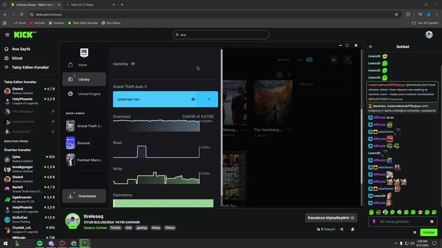Open the Epic launcher Wishlist

click(283, 60)
